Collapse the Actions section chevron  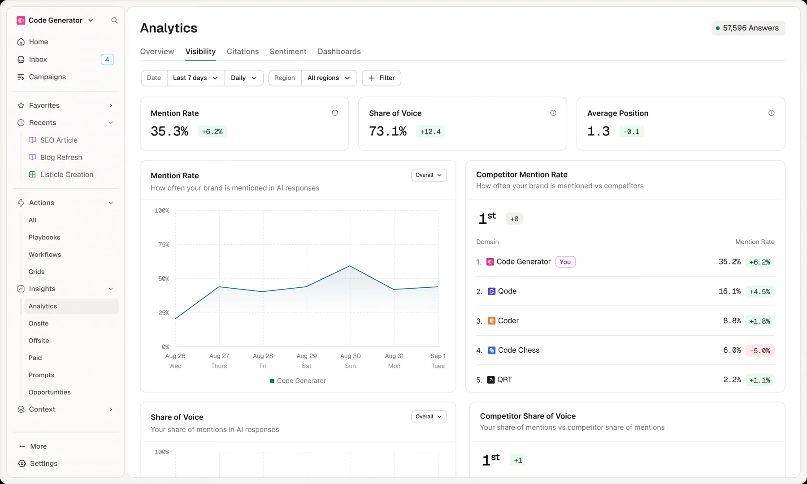point(111,203)
